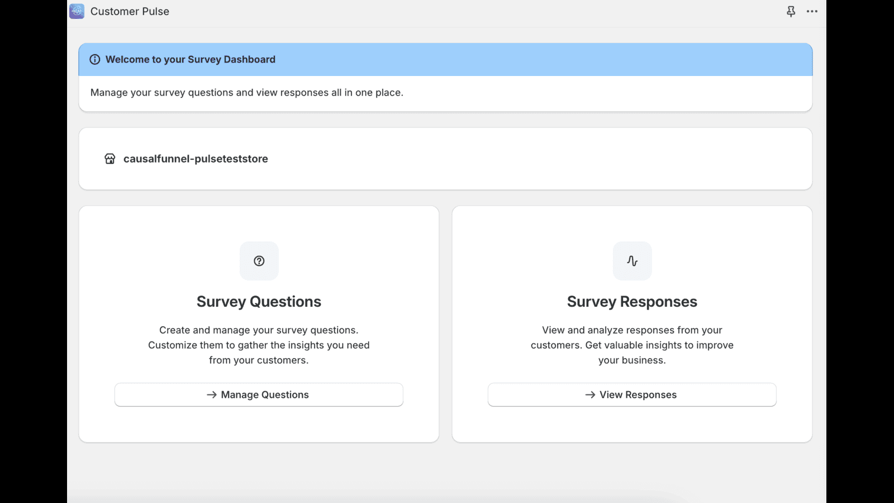The width and height of the screenshot is (894, 503).
Task: Click the Customer Pulse title text
Action: tap(130, 11)
